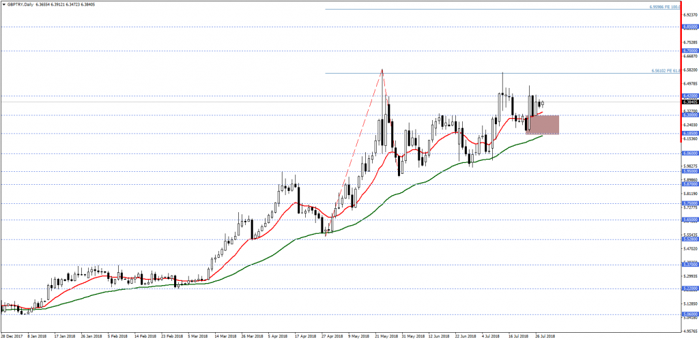
Task: Click the 6.06000 price level label
Action: click(x=689, y=153)
